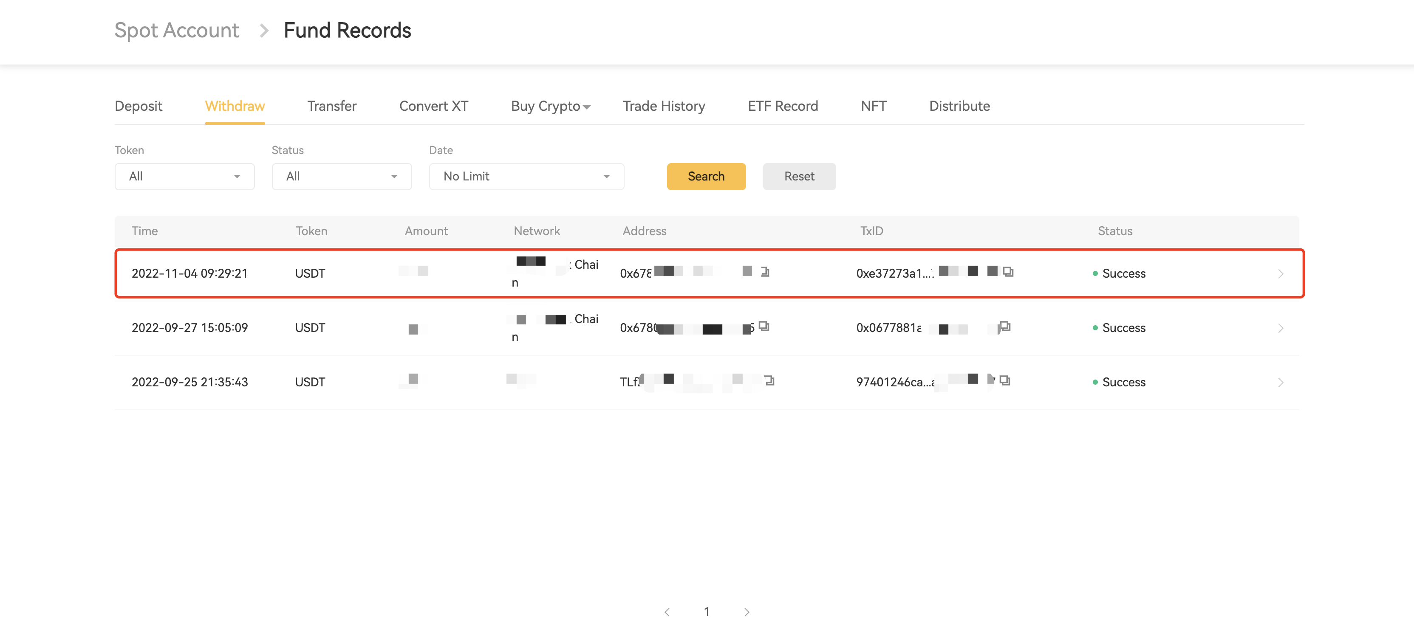1414x636 pixels.
Task: Expand details of 2022-11-04 withdrawal row
Action: click(x=1280, y=273)
